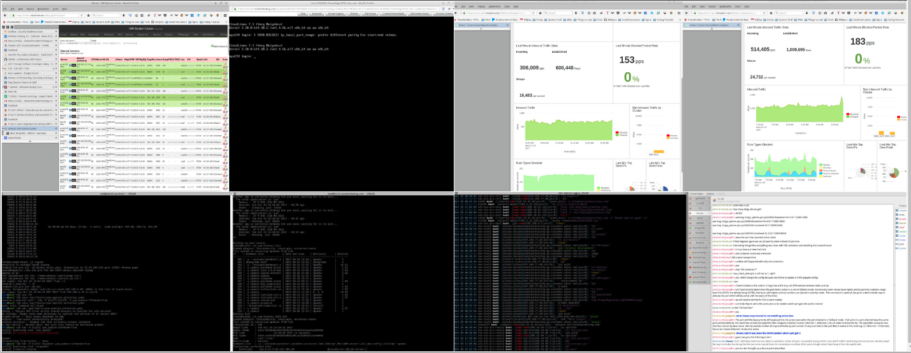
Task: Click Connect Virtual Media in console viewer
Action: point(394,14)
